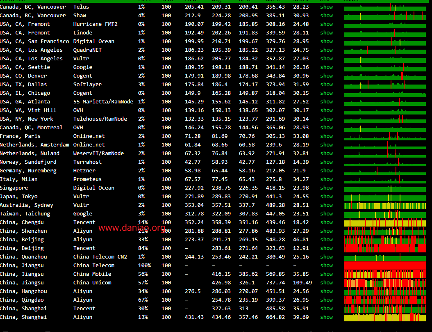Click the latency chart for Sydney Vultr
Viewport: 432px width, 332px height.
384,206
